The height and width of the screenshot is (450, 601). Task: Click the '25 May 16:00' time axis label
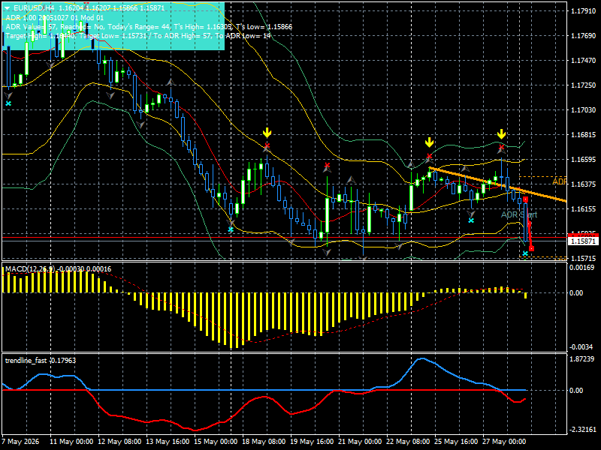coord(456,442)
